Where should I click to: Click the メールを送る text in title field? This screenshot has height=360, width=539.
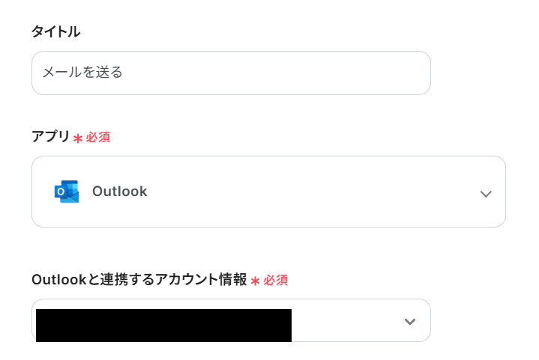pos(82,73)
